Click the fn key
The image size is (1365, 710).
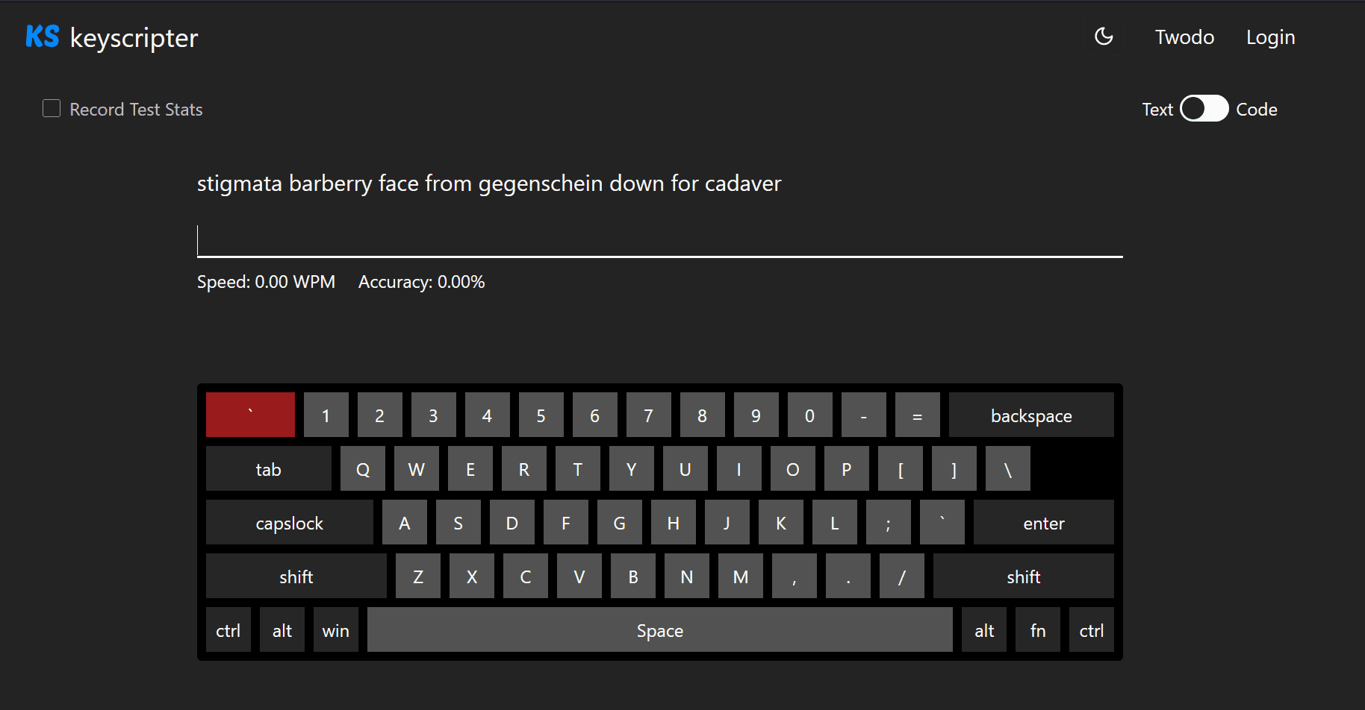pos(1037,630)
